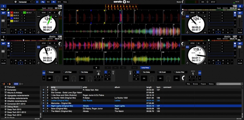Turn ON the Flanger effect
This screenshot has width=244, height=120.
49,78
